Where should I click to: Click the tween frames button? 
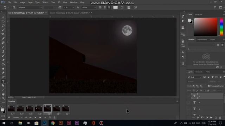[45, 118]
